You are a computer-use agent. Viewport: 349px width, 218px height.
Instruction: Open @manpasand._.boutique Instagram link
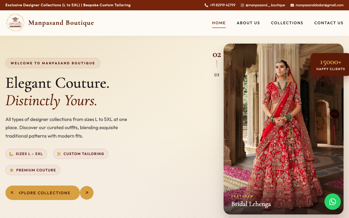(x=263, y=5)
